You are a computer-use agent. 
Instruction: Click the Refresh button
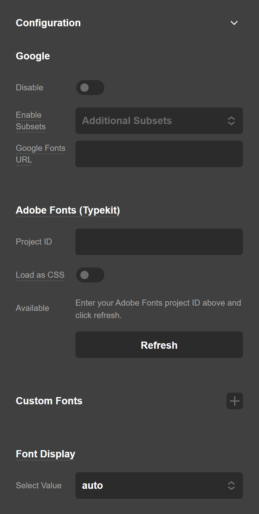[159, 345]
